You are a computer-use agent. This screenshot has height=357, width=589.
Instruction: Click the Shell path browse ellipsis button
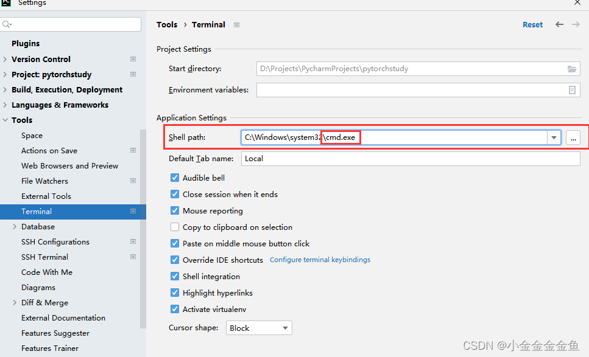(x=573, y=137)
